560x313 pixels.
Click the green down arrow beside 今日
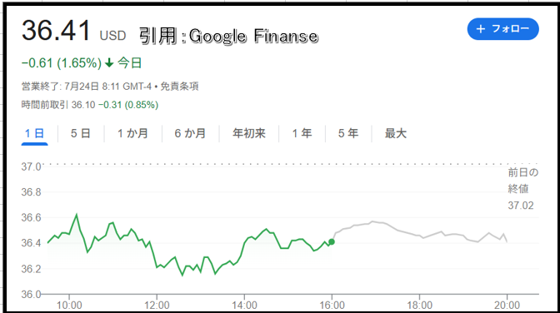[109, 63]
